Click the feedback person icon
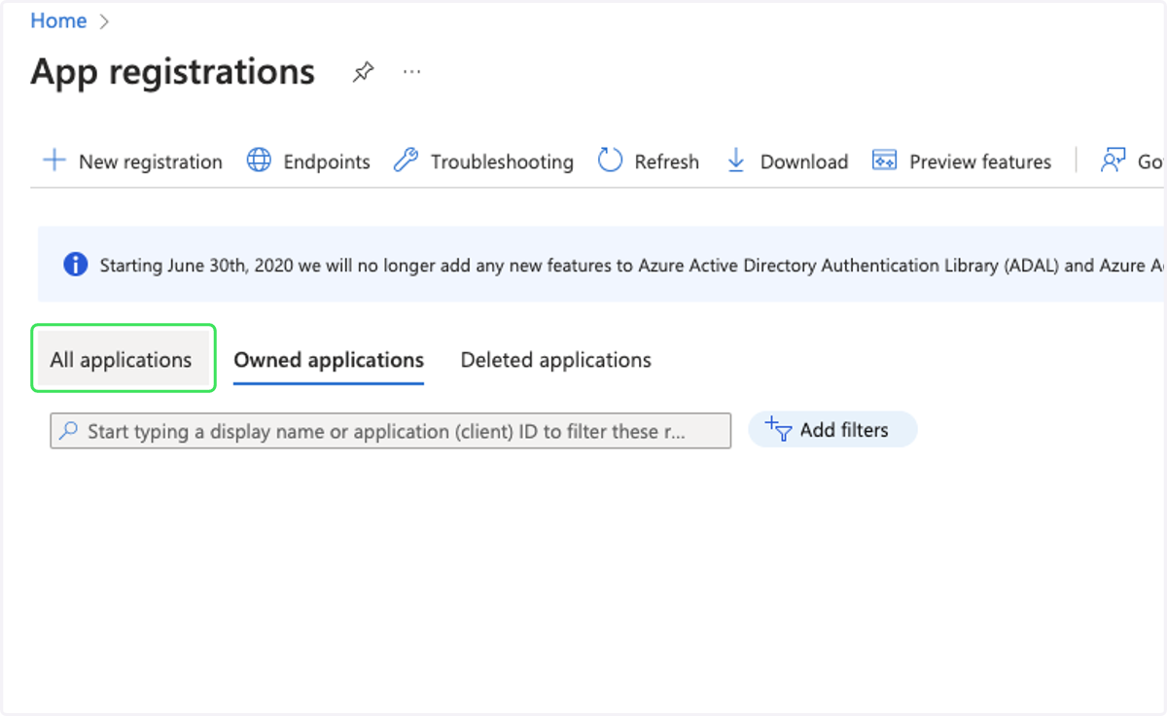 1113,161
